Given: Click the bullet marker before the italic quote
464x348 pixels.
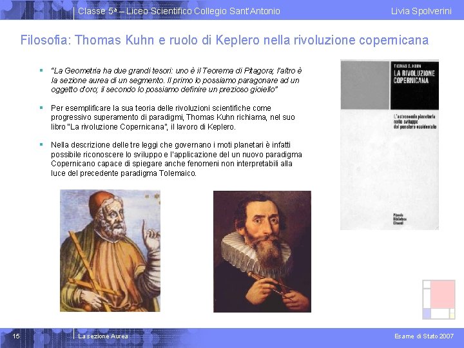Looking at the screenshot, I should tap(41, 70).
